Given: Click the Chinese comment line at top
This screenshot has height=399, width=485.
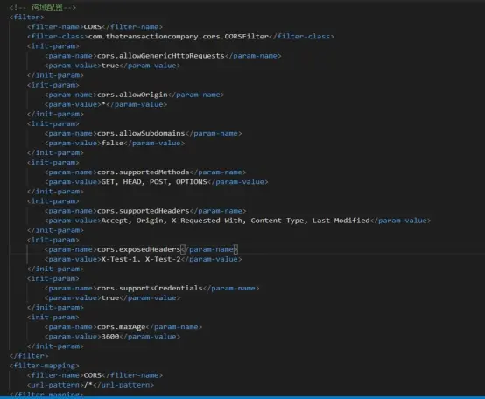Looking at the screenshot, I should (42, 7).
